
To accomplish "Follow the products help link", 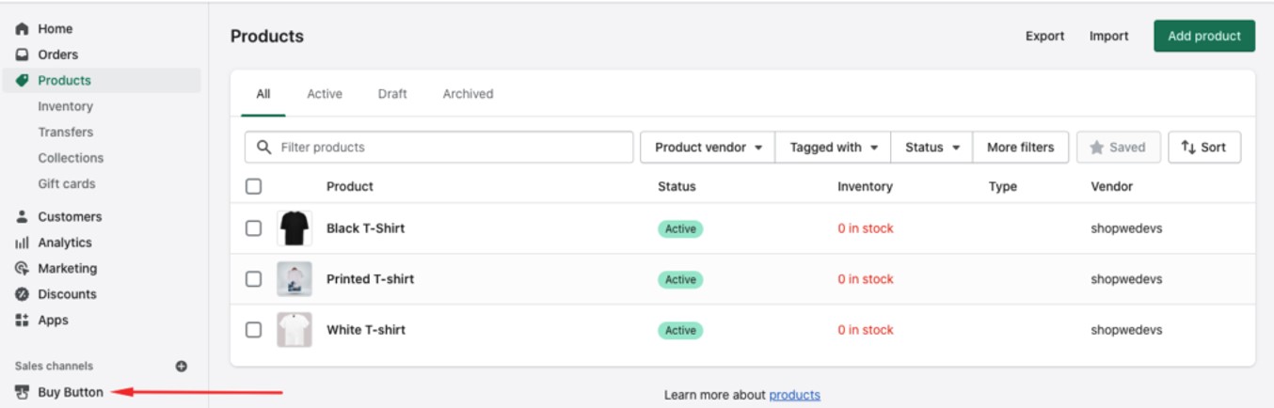I will 794,395.
